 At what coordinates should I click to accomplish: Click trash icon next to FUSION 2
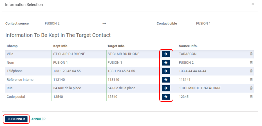(251, 63)
